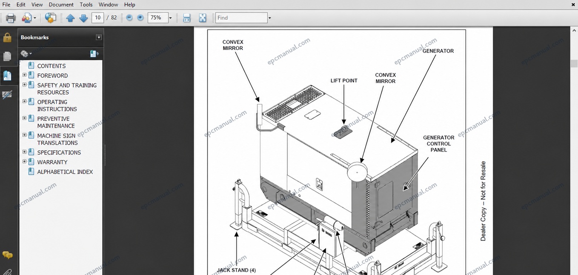Click the zoom in plus button

[x=140, y=18]
